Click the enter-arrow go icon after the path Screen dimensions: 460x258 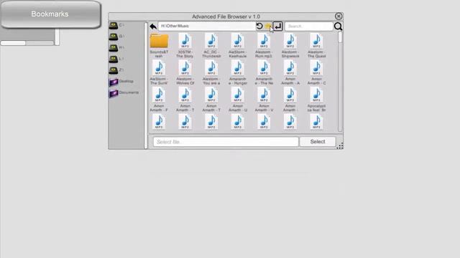277,27
